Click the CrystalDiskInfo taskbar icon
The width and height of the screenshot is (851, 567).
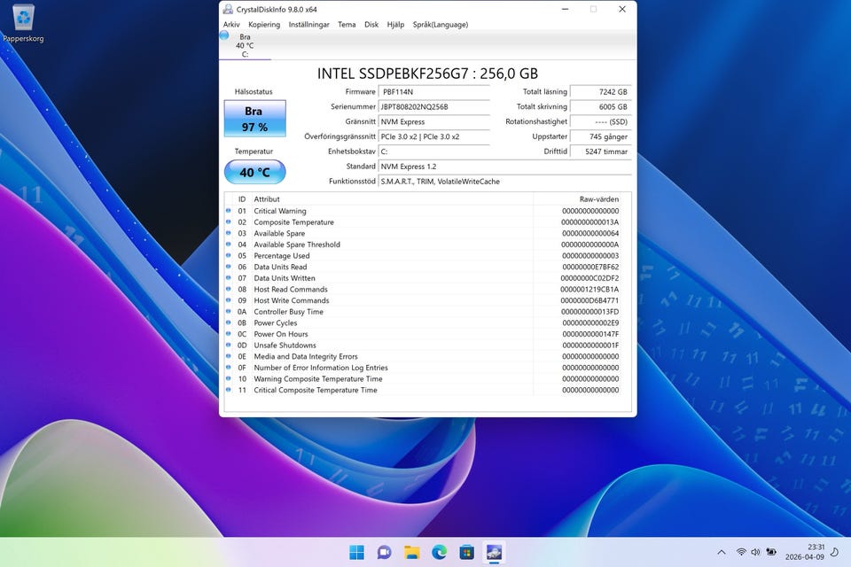point(494,552)
